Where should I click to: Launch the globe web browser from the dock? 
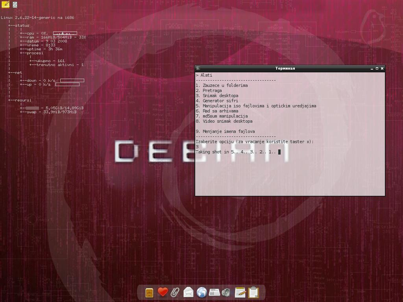pos(201,292)
